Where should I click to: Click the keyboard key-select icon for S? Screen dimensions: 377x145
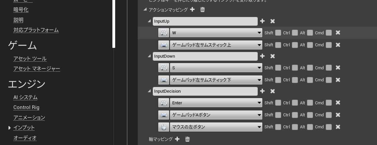[164, 68]
